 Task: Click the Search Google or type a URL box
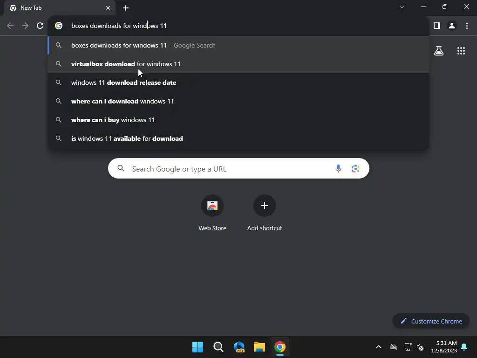click(238, 168)
